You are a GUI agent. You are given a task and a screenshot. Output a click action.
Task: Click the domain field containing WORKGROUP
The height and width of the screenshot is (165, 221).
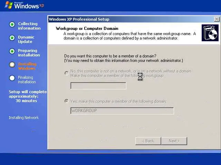click(x=122, y=111)
